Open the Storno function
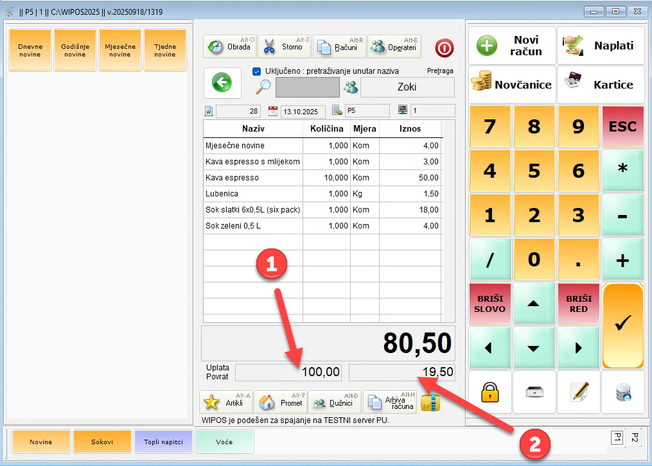 pyautogui.click(x=285, y=47)
